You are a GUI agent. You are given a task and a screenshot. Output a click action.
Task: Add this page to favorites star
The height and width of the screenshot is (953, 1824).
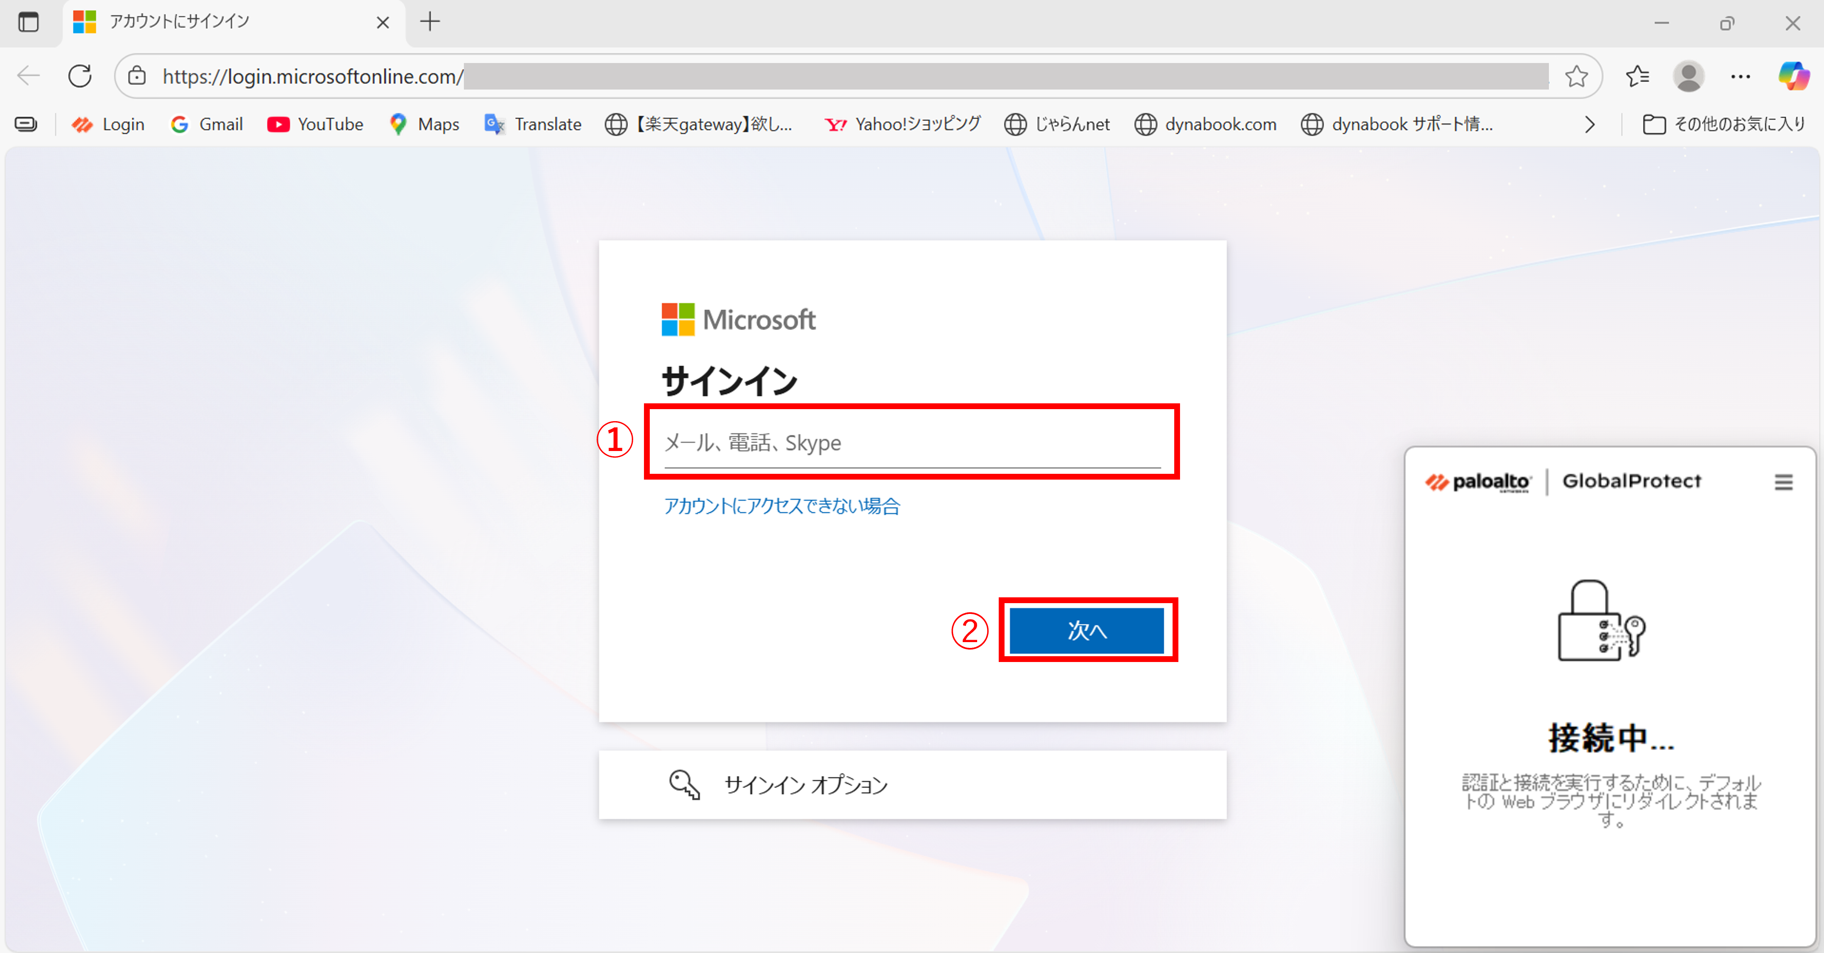pos(1576,76)
